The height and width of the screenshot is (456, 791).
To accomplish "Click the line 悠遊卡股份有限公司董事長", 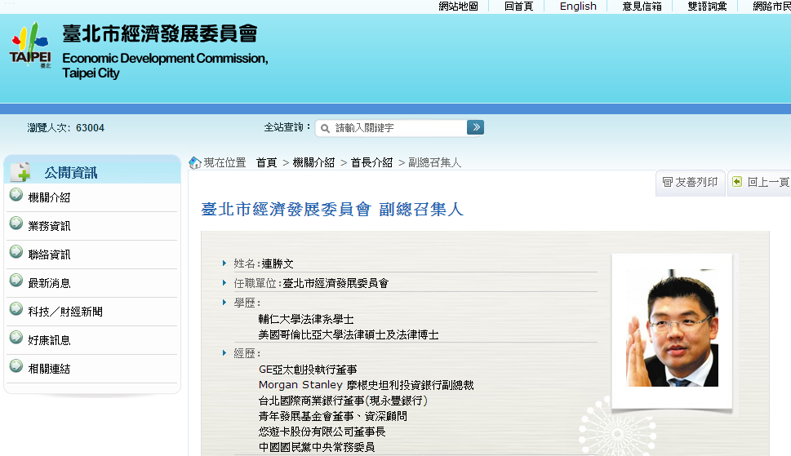I will click(322, 432).
